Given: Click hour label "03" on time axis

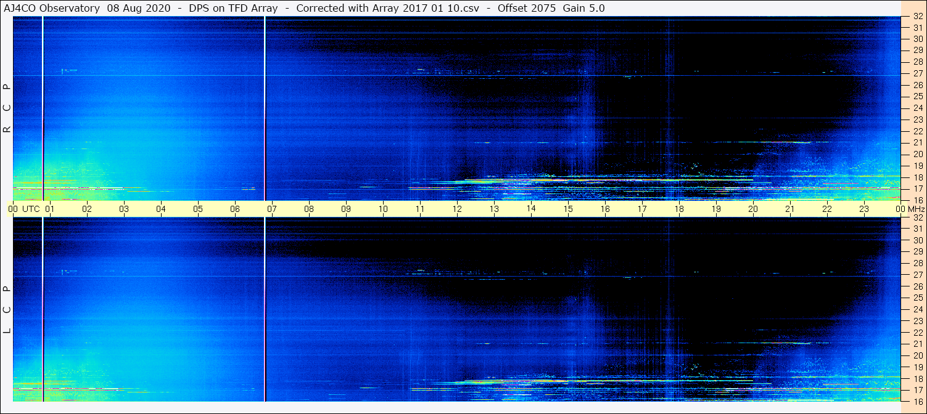Looking at the screenshot, I should coord(125,209).
